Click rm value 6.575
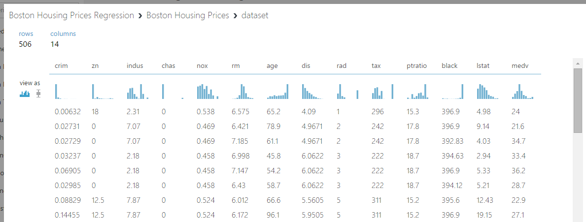 coord(241,112)
